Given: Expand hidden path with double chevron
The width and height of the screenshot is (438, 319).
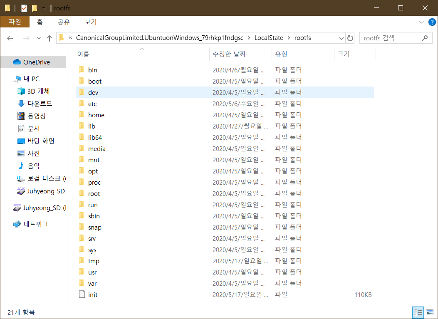Looking at the screenshot, I should [x=70, y=38].
